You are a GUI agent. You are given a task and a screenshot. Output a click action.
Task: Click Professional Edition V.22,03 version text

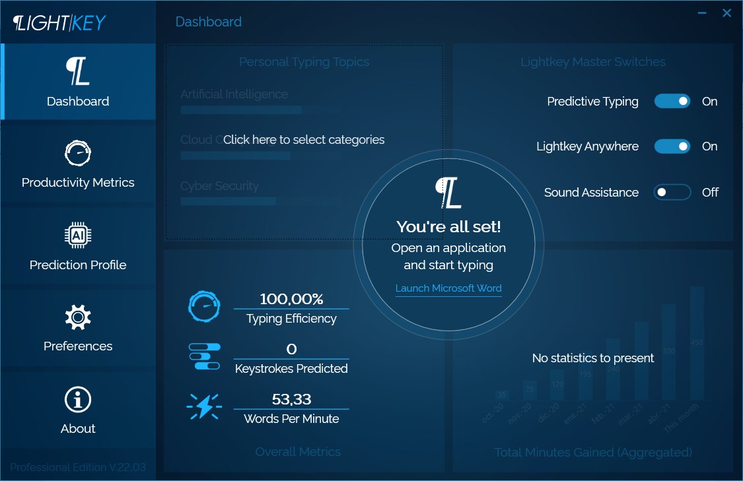pyautogui.click(x=78, y=467)
